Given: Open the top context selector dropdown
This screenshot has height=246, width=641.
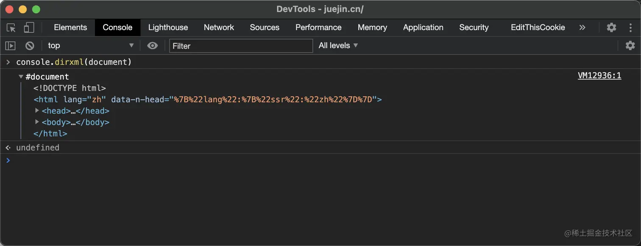Looking at the screenshot, I should click(91, 45).
